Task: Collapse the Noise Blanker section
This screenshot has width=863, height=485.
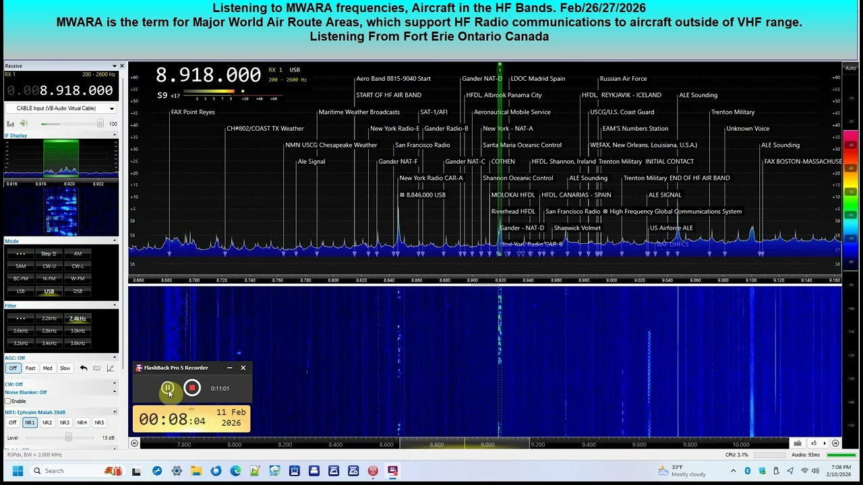Action: (114, 392)
